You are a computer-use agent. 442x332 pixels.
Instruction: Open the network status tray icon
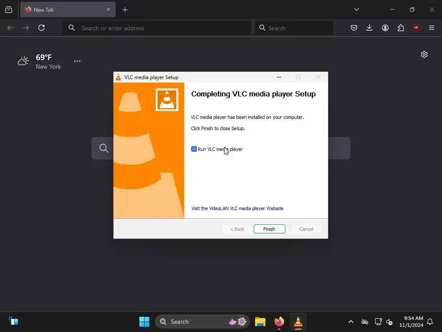pos(378,322)
